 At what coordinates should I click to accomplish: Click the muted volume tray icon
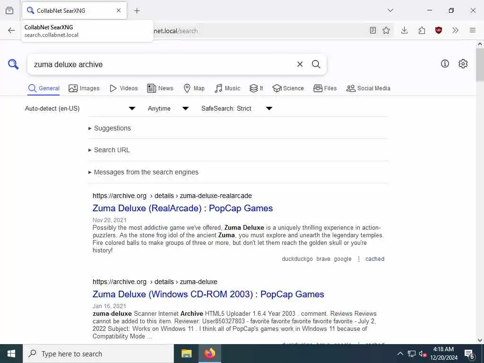[423, 354]
